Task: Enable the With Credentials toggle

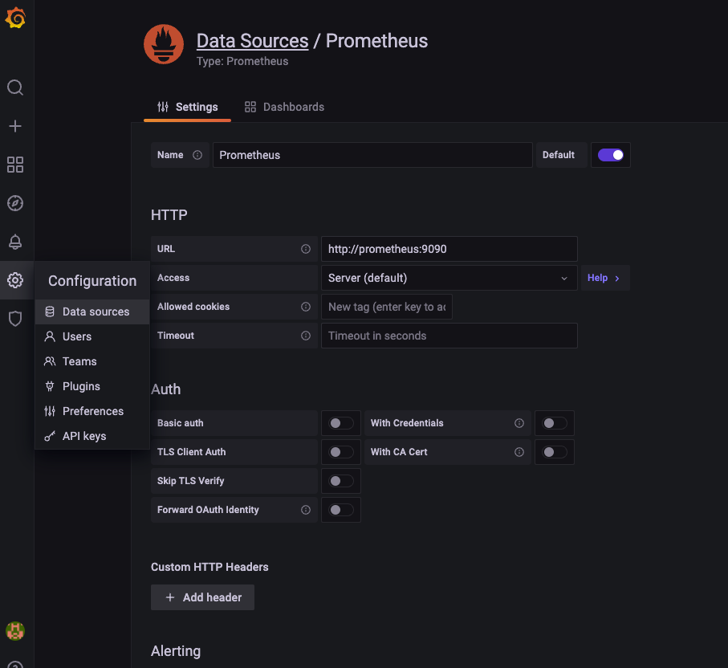Action: (555, 423)
